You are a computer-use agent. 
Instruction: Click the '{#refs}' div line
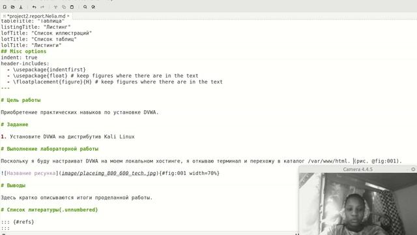coord(18,222)
